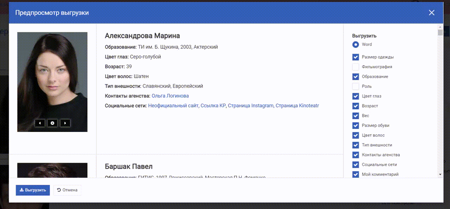Open the Ольга Логинова agency contact link

170,96
